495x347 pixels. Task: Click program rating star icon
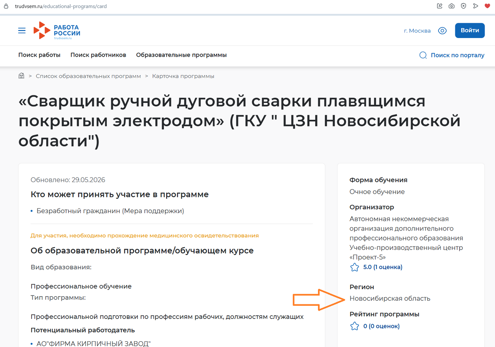354,326
